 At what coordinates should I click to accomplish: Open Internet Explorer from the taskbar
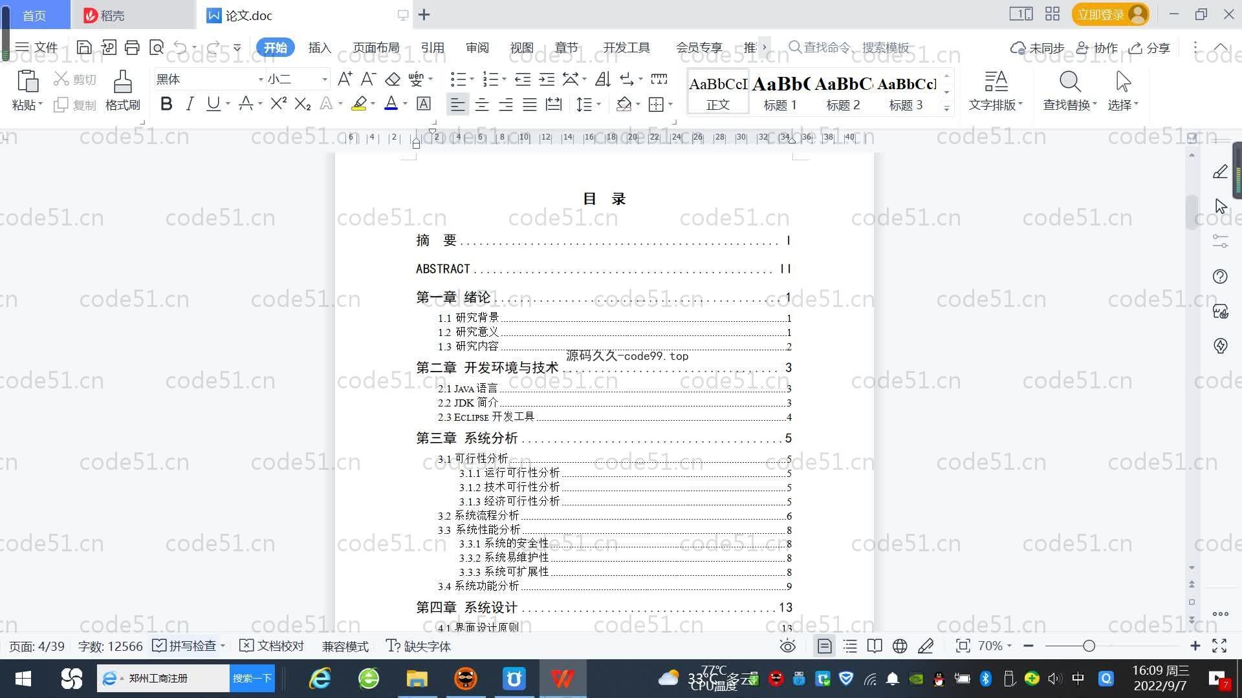tap(320, 679)
